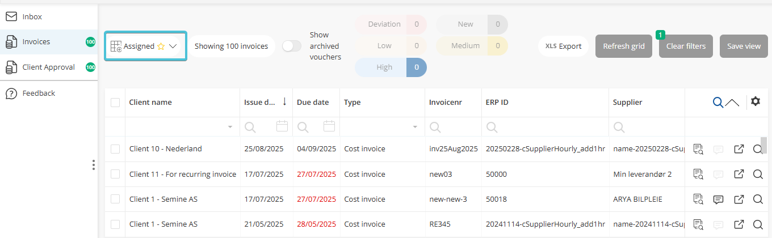Open the Assigned view dropdown
The image size is (772, 238).
(145, 46)
